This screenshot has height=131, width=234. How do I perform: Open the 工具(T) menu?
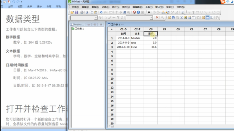coord(149,7)
